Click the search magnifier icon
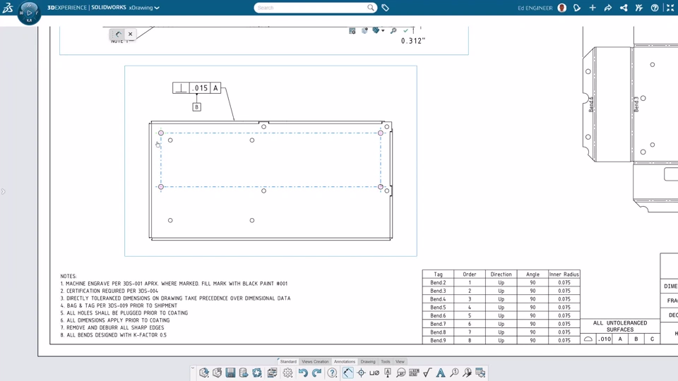 click(371, 7)
